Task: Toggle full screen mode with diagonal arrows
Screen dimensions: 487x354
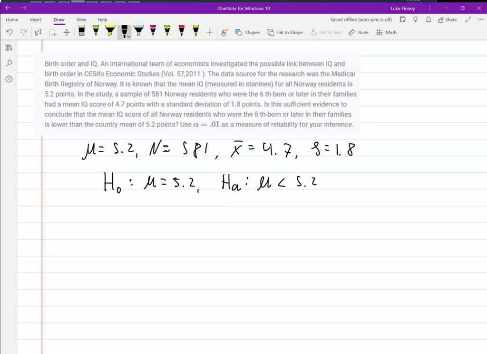Action: click(468, 20)
